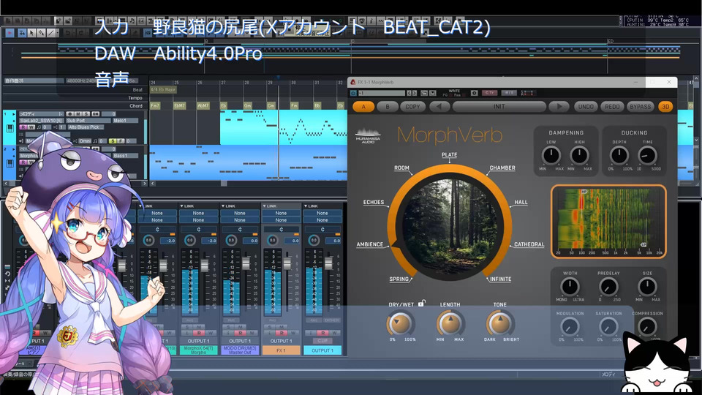Select the ROOM reverb type
This screenshot has height=395, width=702.
401,168
